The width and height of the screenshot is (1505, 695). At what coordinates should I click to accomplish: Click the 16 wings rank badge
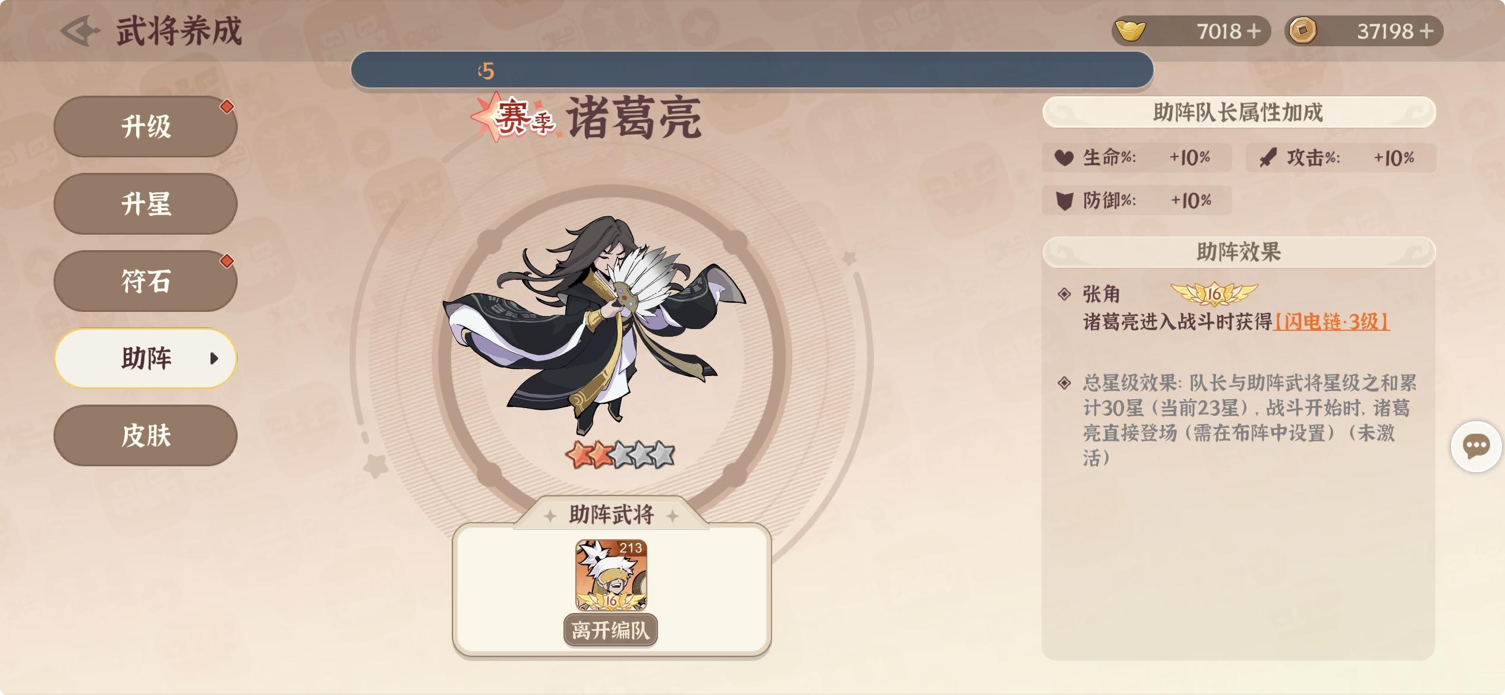1214,293
